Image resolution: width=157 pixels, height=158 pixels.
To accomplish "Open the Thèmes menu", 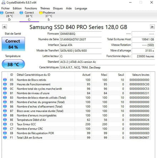I will [45, 9].
